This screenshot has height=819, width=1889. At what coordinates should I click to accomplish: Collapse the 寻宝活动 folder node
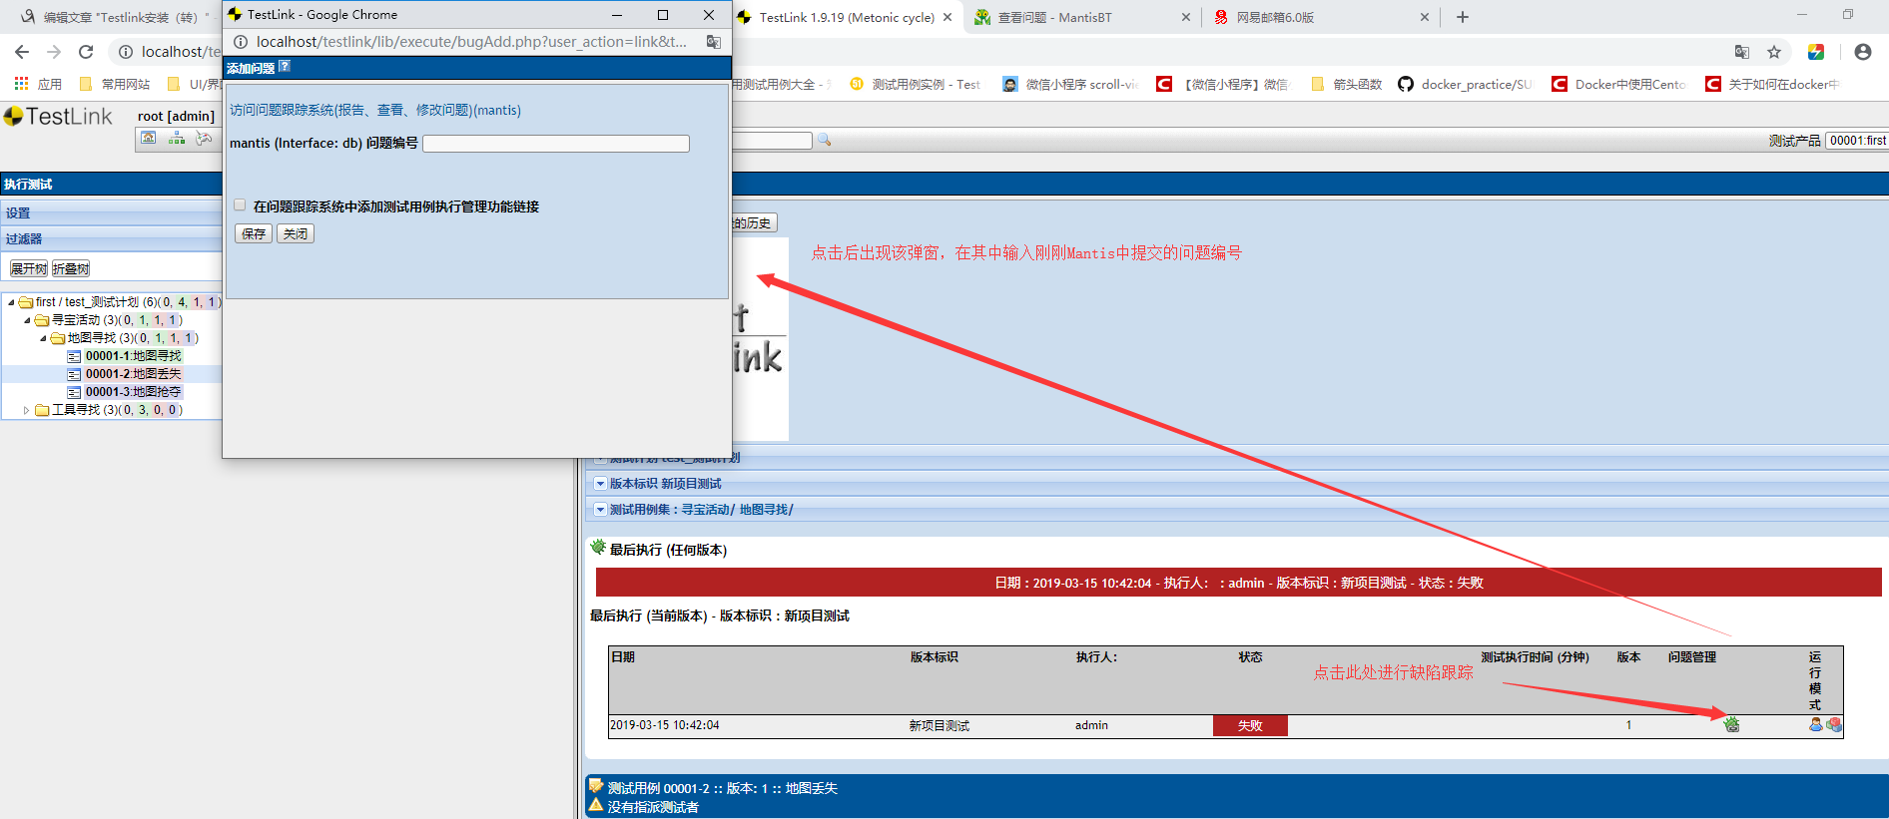pos(27,320)
